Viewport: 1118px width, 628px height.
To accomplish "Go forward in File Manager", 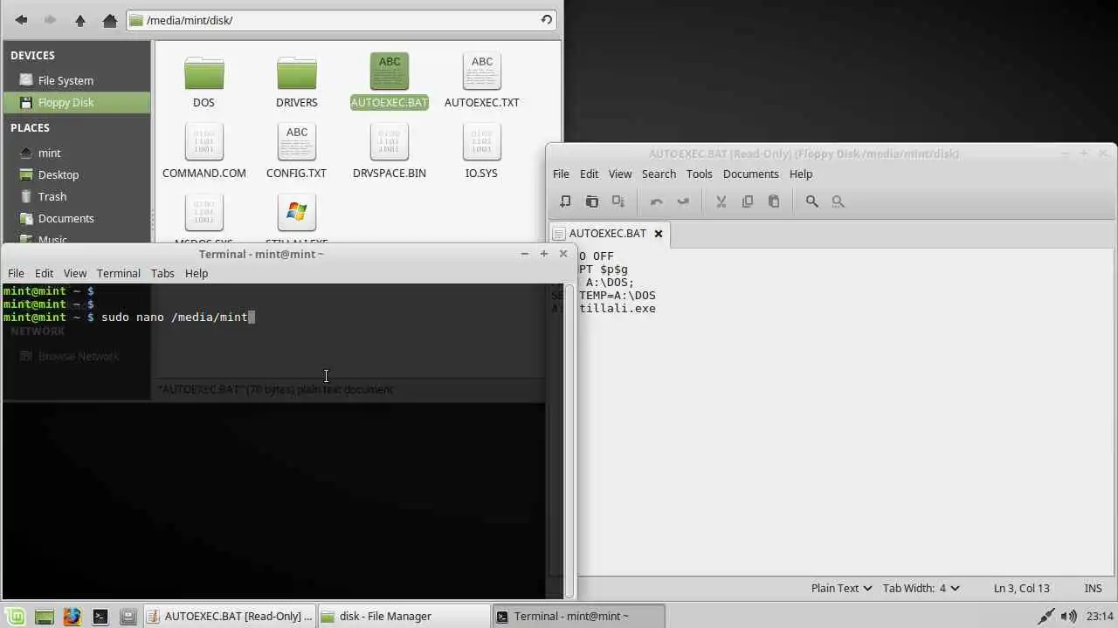I will 51,20.
